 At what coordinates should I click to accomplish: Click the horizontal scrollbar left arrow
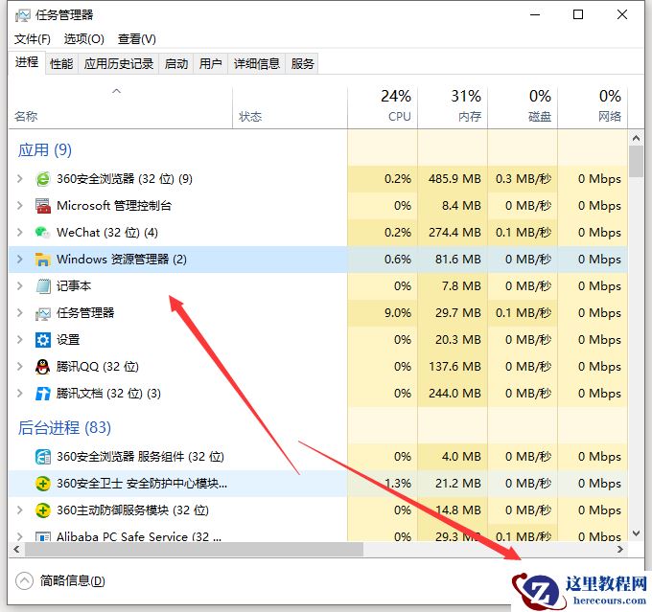[x=16, y=549]
